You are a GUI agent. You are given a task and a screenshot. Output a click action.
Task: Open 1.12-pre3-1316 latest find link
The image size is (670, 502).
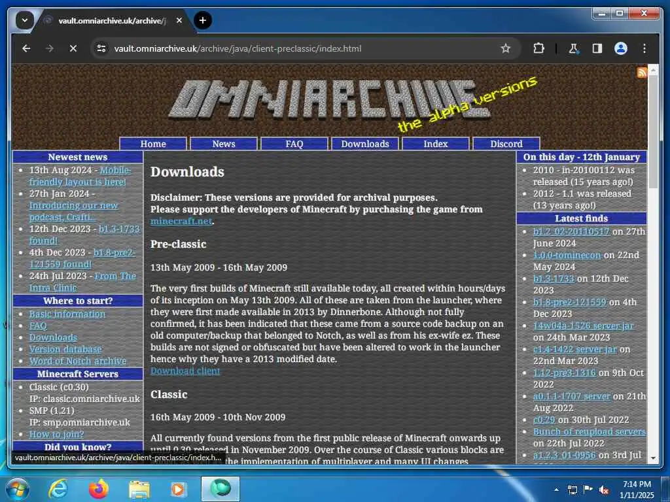564,373
